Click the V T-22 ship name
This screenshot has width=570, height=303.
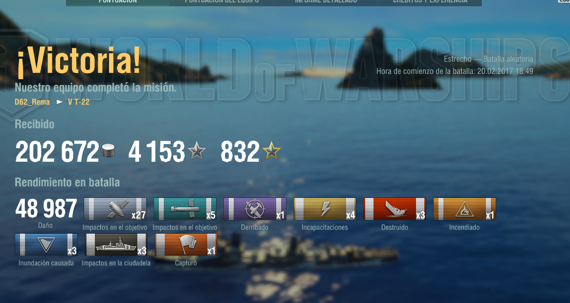(x=79, y=102)
